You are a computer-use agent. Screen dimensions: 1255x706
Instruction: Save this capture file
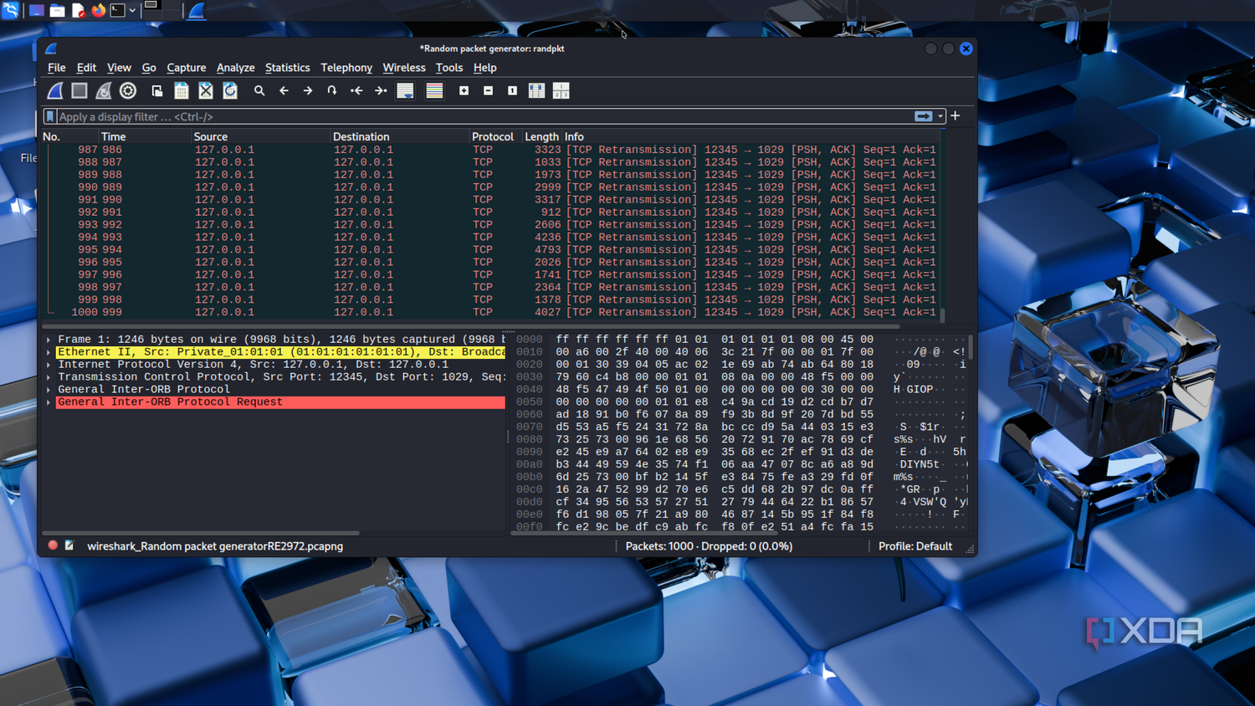[181, 90]
